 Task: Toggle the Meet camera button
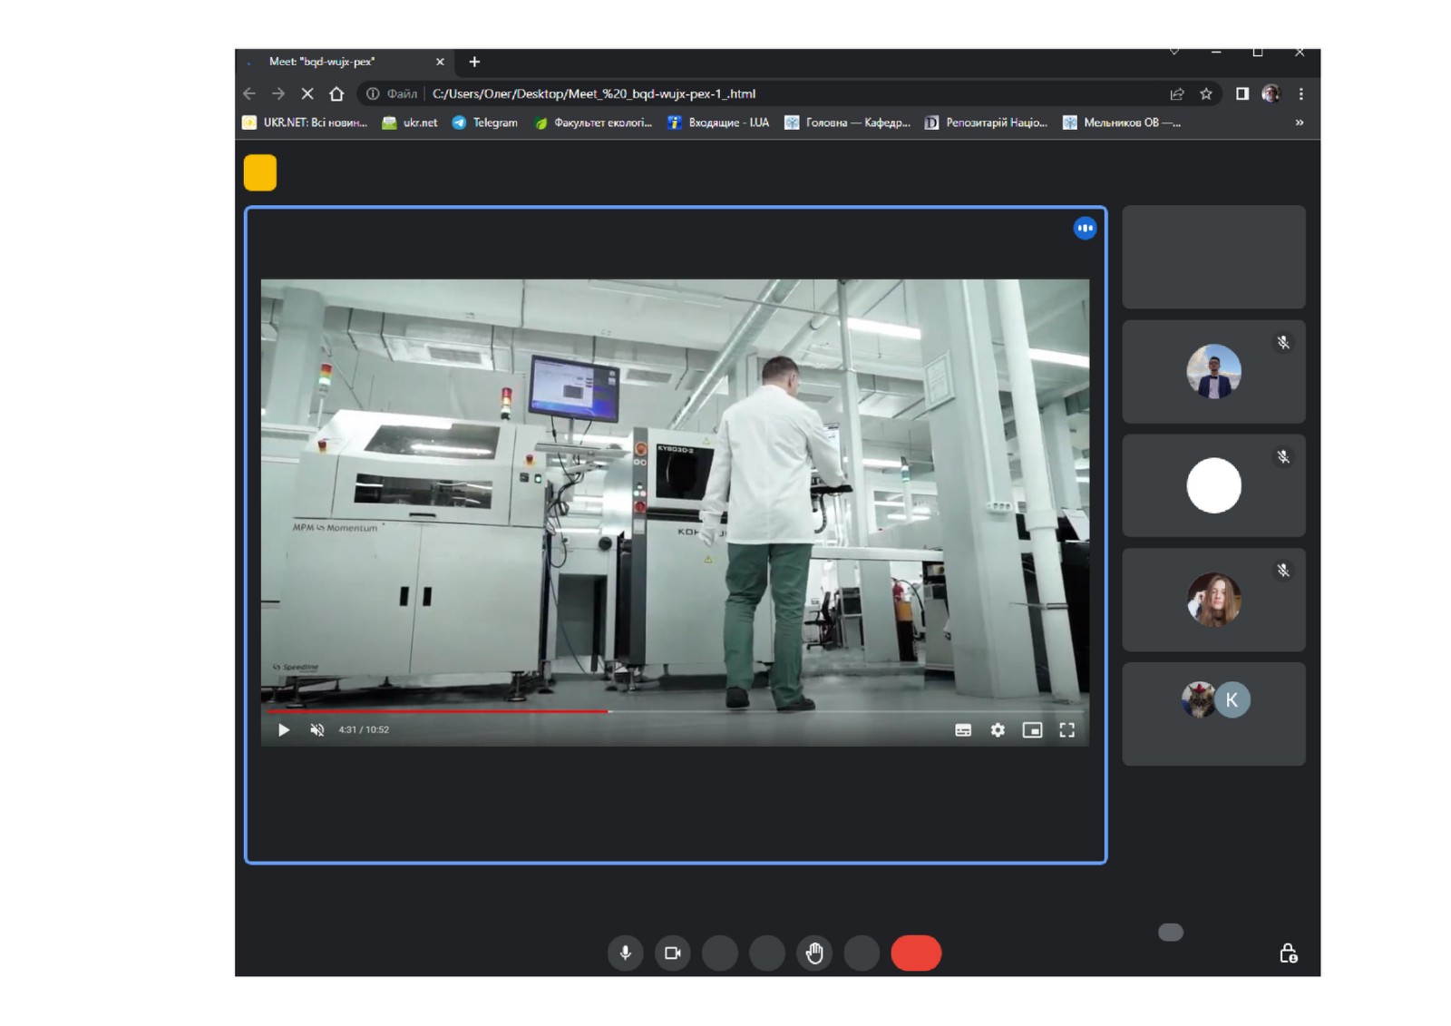(672, 953)
